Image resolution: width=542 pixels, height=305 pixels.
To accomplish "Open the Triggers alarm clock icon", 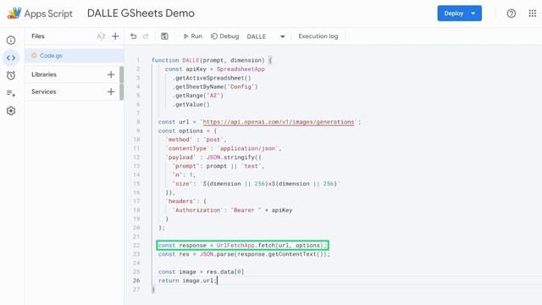I will tap(11, 75).
